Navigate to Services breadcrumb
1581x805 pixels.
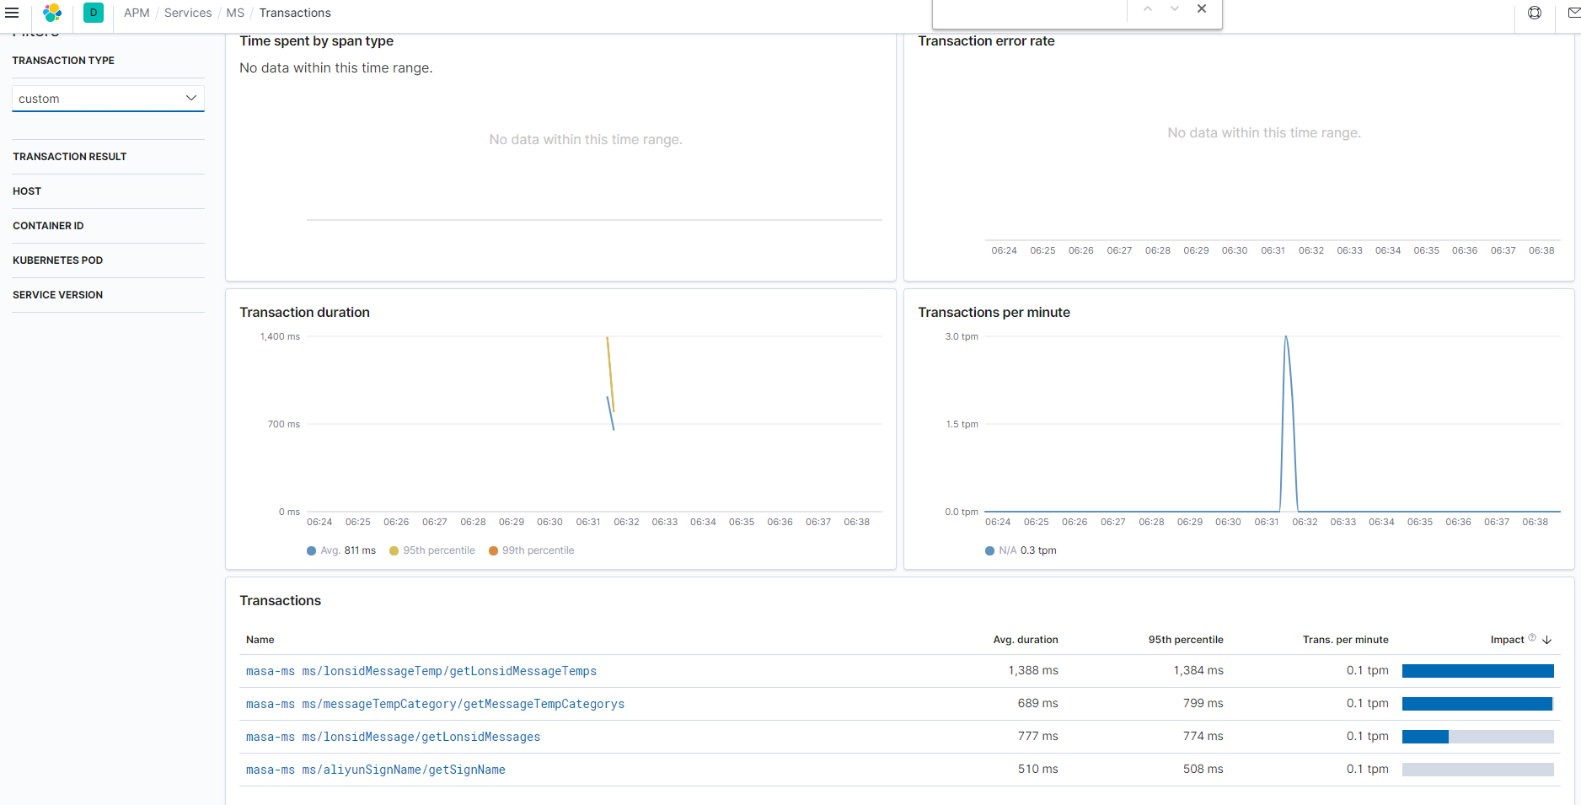pos(188,13)
